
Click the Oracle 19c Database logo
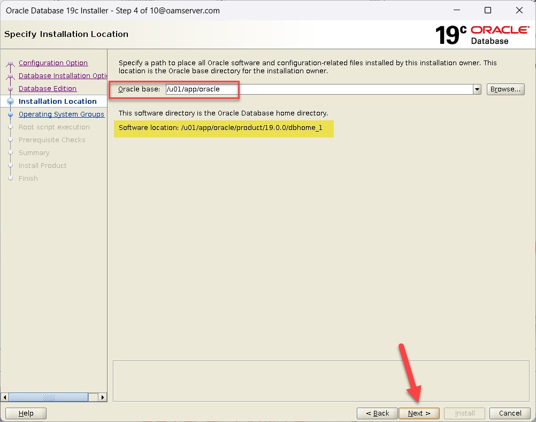482,34
